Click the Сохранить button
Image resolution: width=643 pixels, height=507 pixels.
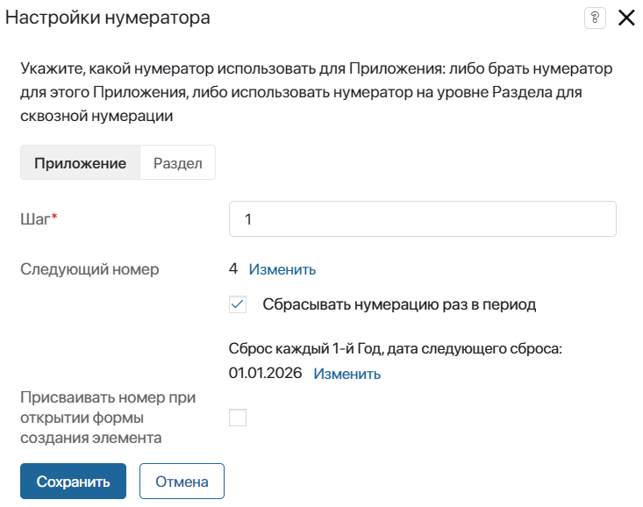pyautogui.click(x=73, y=482)
